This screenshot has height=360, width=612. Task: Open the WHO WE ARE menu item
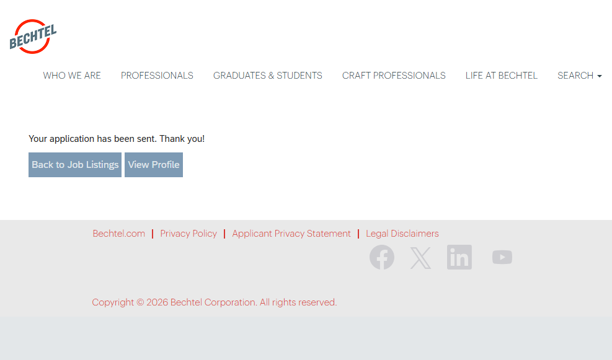72,76
